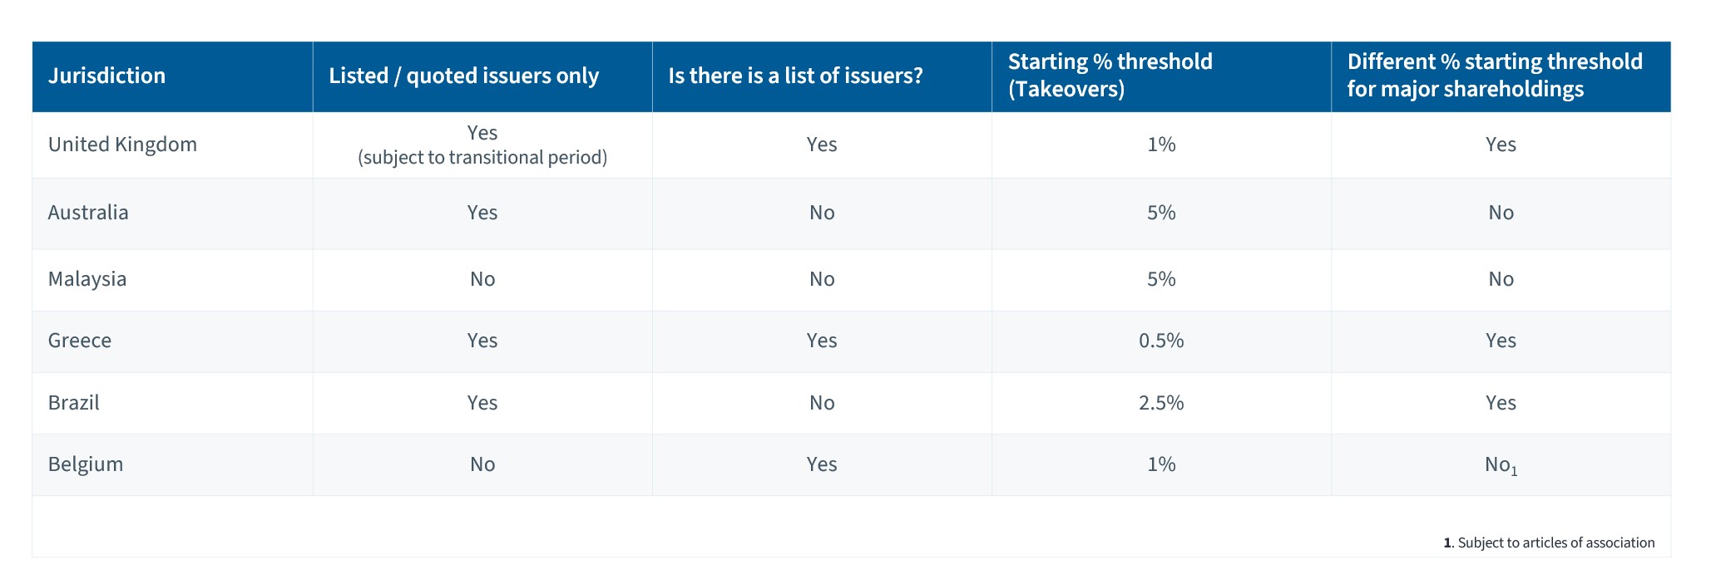1716x584 pixels.
Task: Select the "Is there is a list of issuers?" header
Action: click(x=795, y=76)
